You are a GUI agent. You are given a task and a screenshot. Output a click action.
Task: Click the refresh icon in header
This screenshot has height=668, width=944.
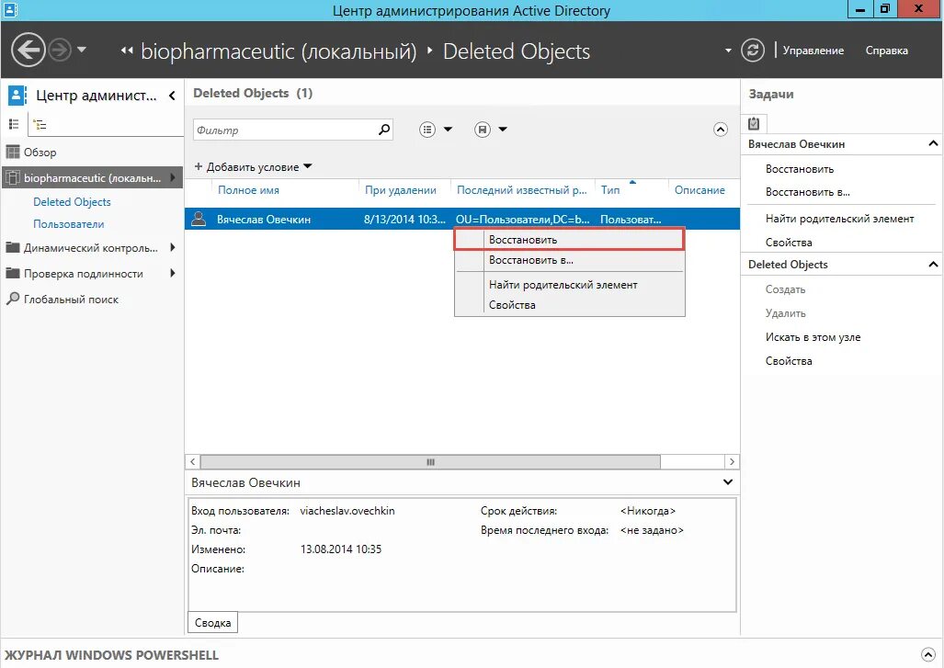click(753, 50)
